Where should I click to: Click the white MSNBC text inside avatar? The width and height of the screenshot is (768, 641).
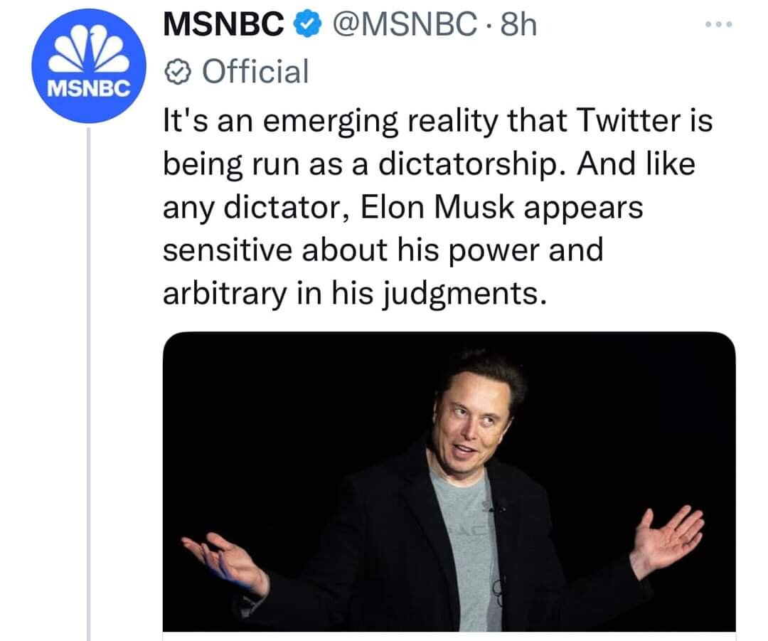click(x=88, y=88)
